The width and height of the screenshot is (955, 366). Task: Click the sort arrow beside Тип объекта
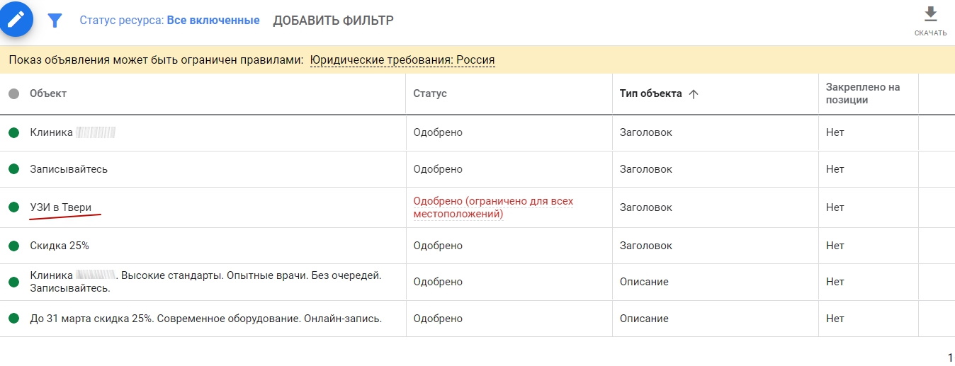click(694, 94)
